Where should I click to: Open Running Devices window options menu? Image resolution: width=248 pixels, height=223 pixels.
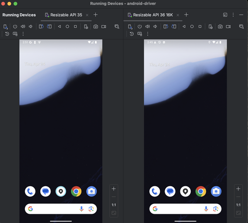click(x=233, y=15)
